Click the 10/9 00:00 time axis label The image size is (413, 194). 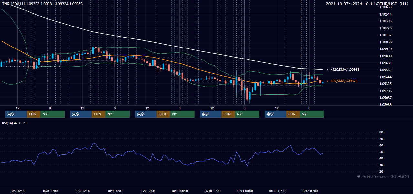tap(115, 191)
